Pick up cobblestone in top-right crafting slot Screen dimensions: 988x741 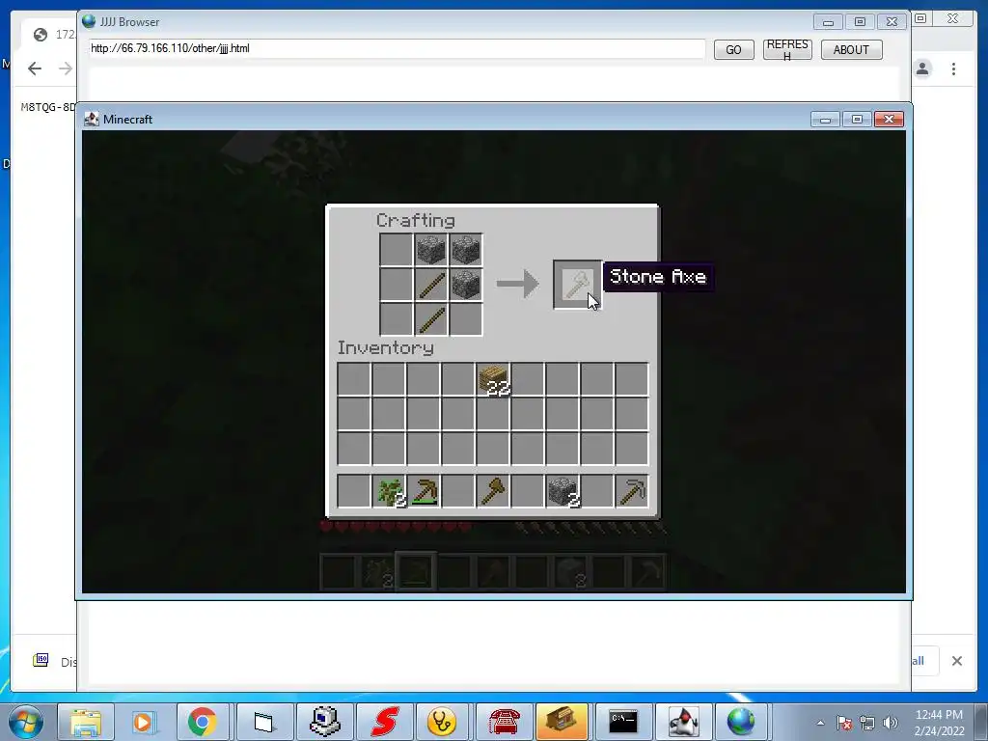[466, 250]
